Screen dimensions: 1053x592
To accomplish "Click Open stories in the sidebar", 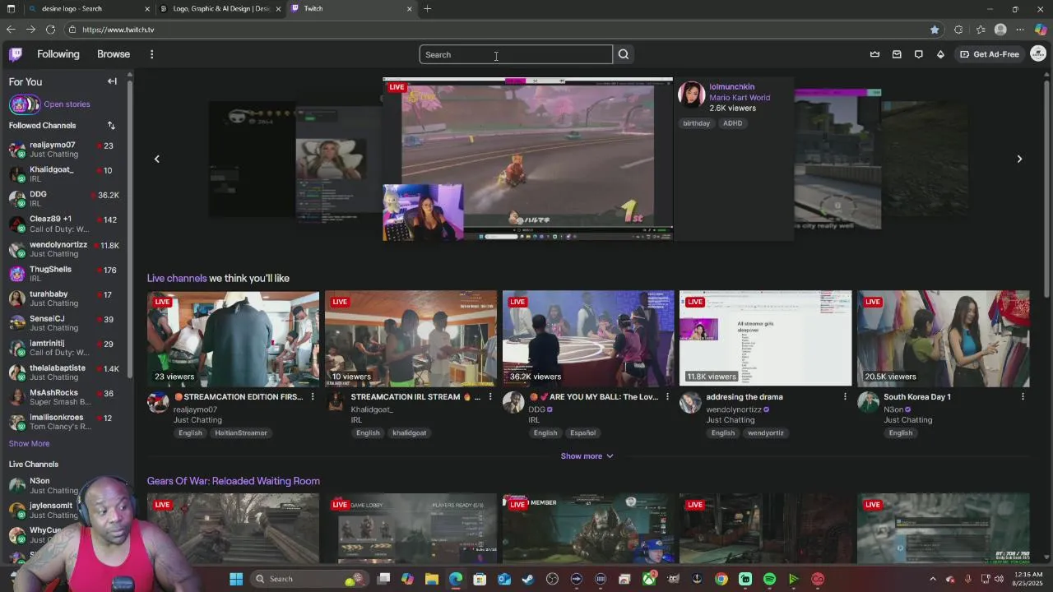I will pos(67,104).
